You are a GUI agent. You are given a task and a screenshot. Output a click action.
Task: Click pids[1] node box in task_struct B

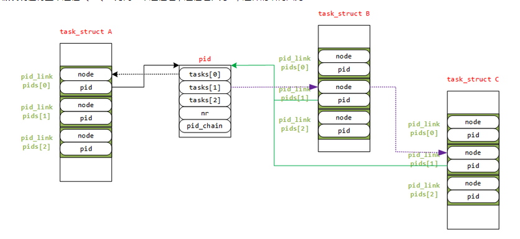coord(344,87)
